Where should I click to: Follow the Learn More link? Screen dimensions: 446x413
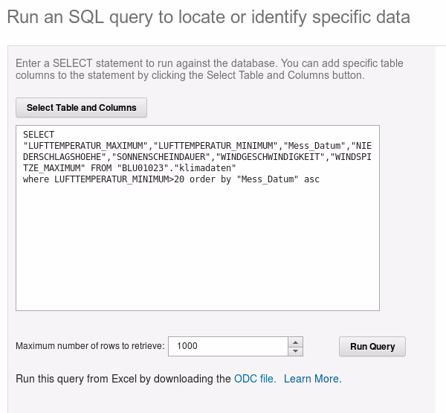click(312, 379)
